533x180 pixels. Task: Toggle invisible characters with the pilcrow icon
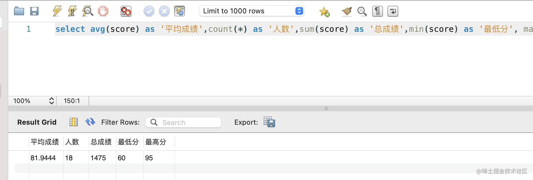point(377,11)
